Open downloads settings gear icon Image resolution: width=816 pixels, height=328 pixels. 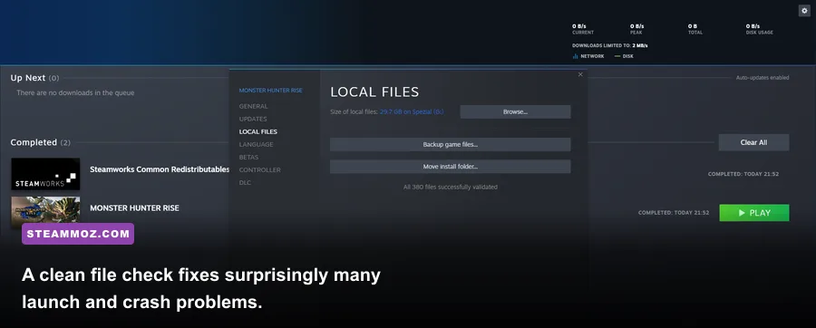point(804,11)
